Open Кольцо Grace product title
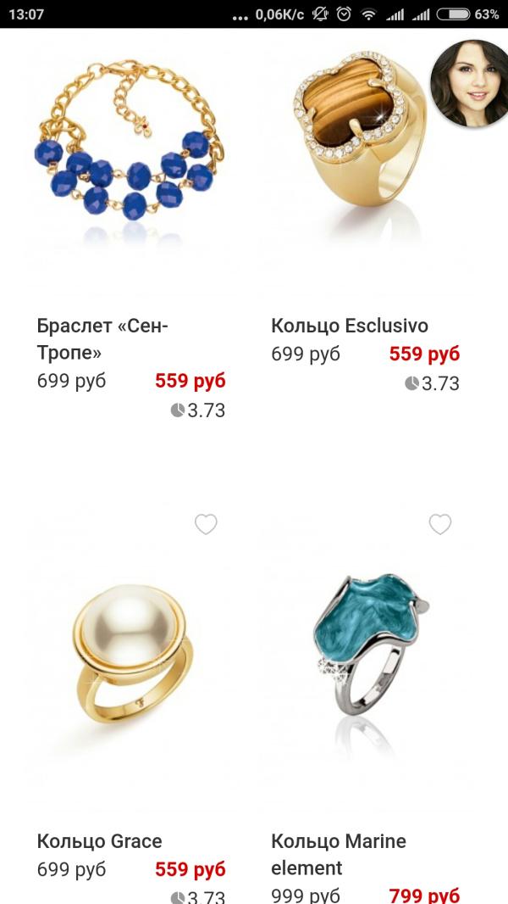The image size is (508, 904). [x=100, y=841]
